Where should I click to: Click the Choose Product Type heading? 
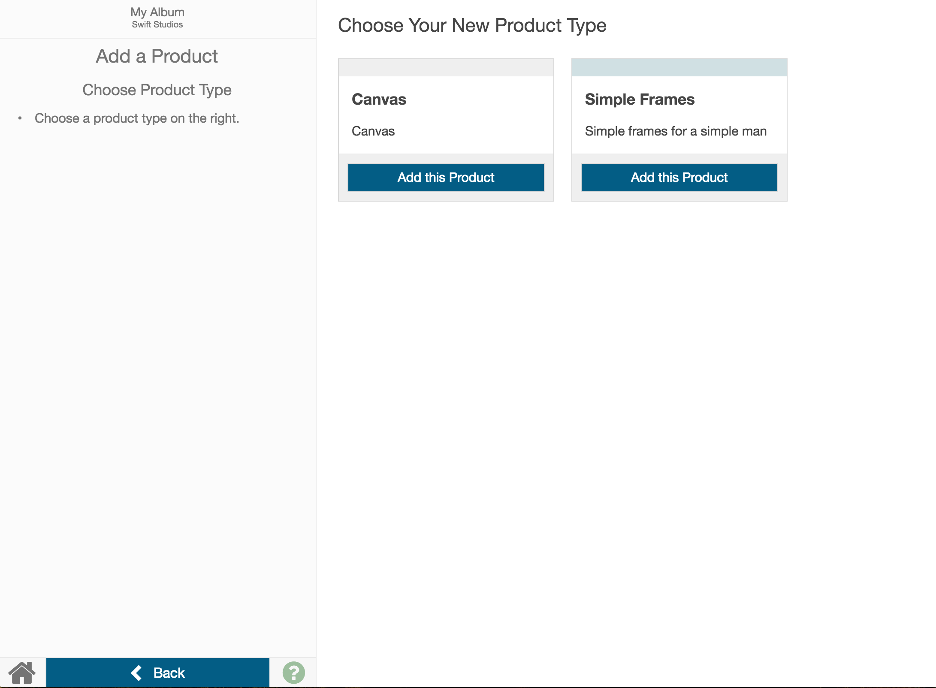(x=157, y=90)
